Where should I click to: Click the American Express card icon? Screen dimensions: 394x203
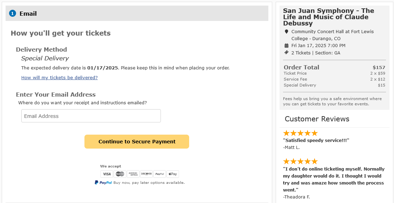(x=133, y=174)
